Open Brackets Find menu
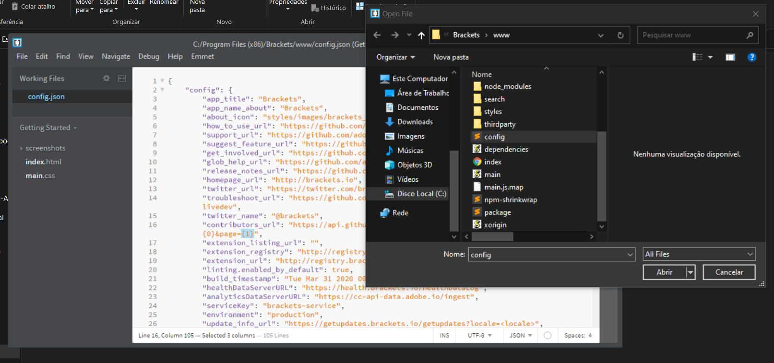The image size is (774, 363). pos(63,57)
